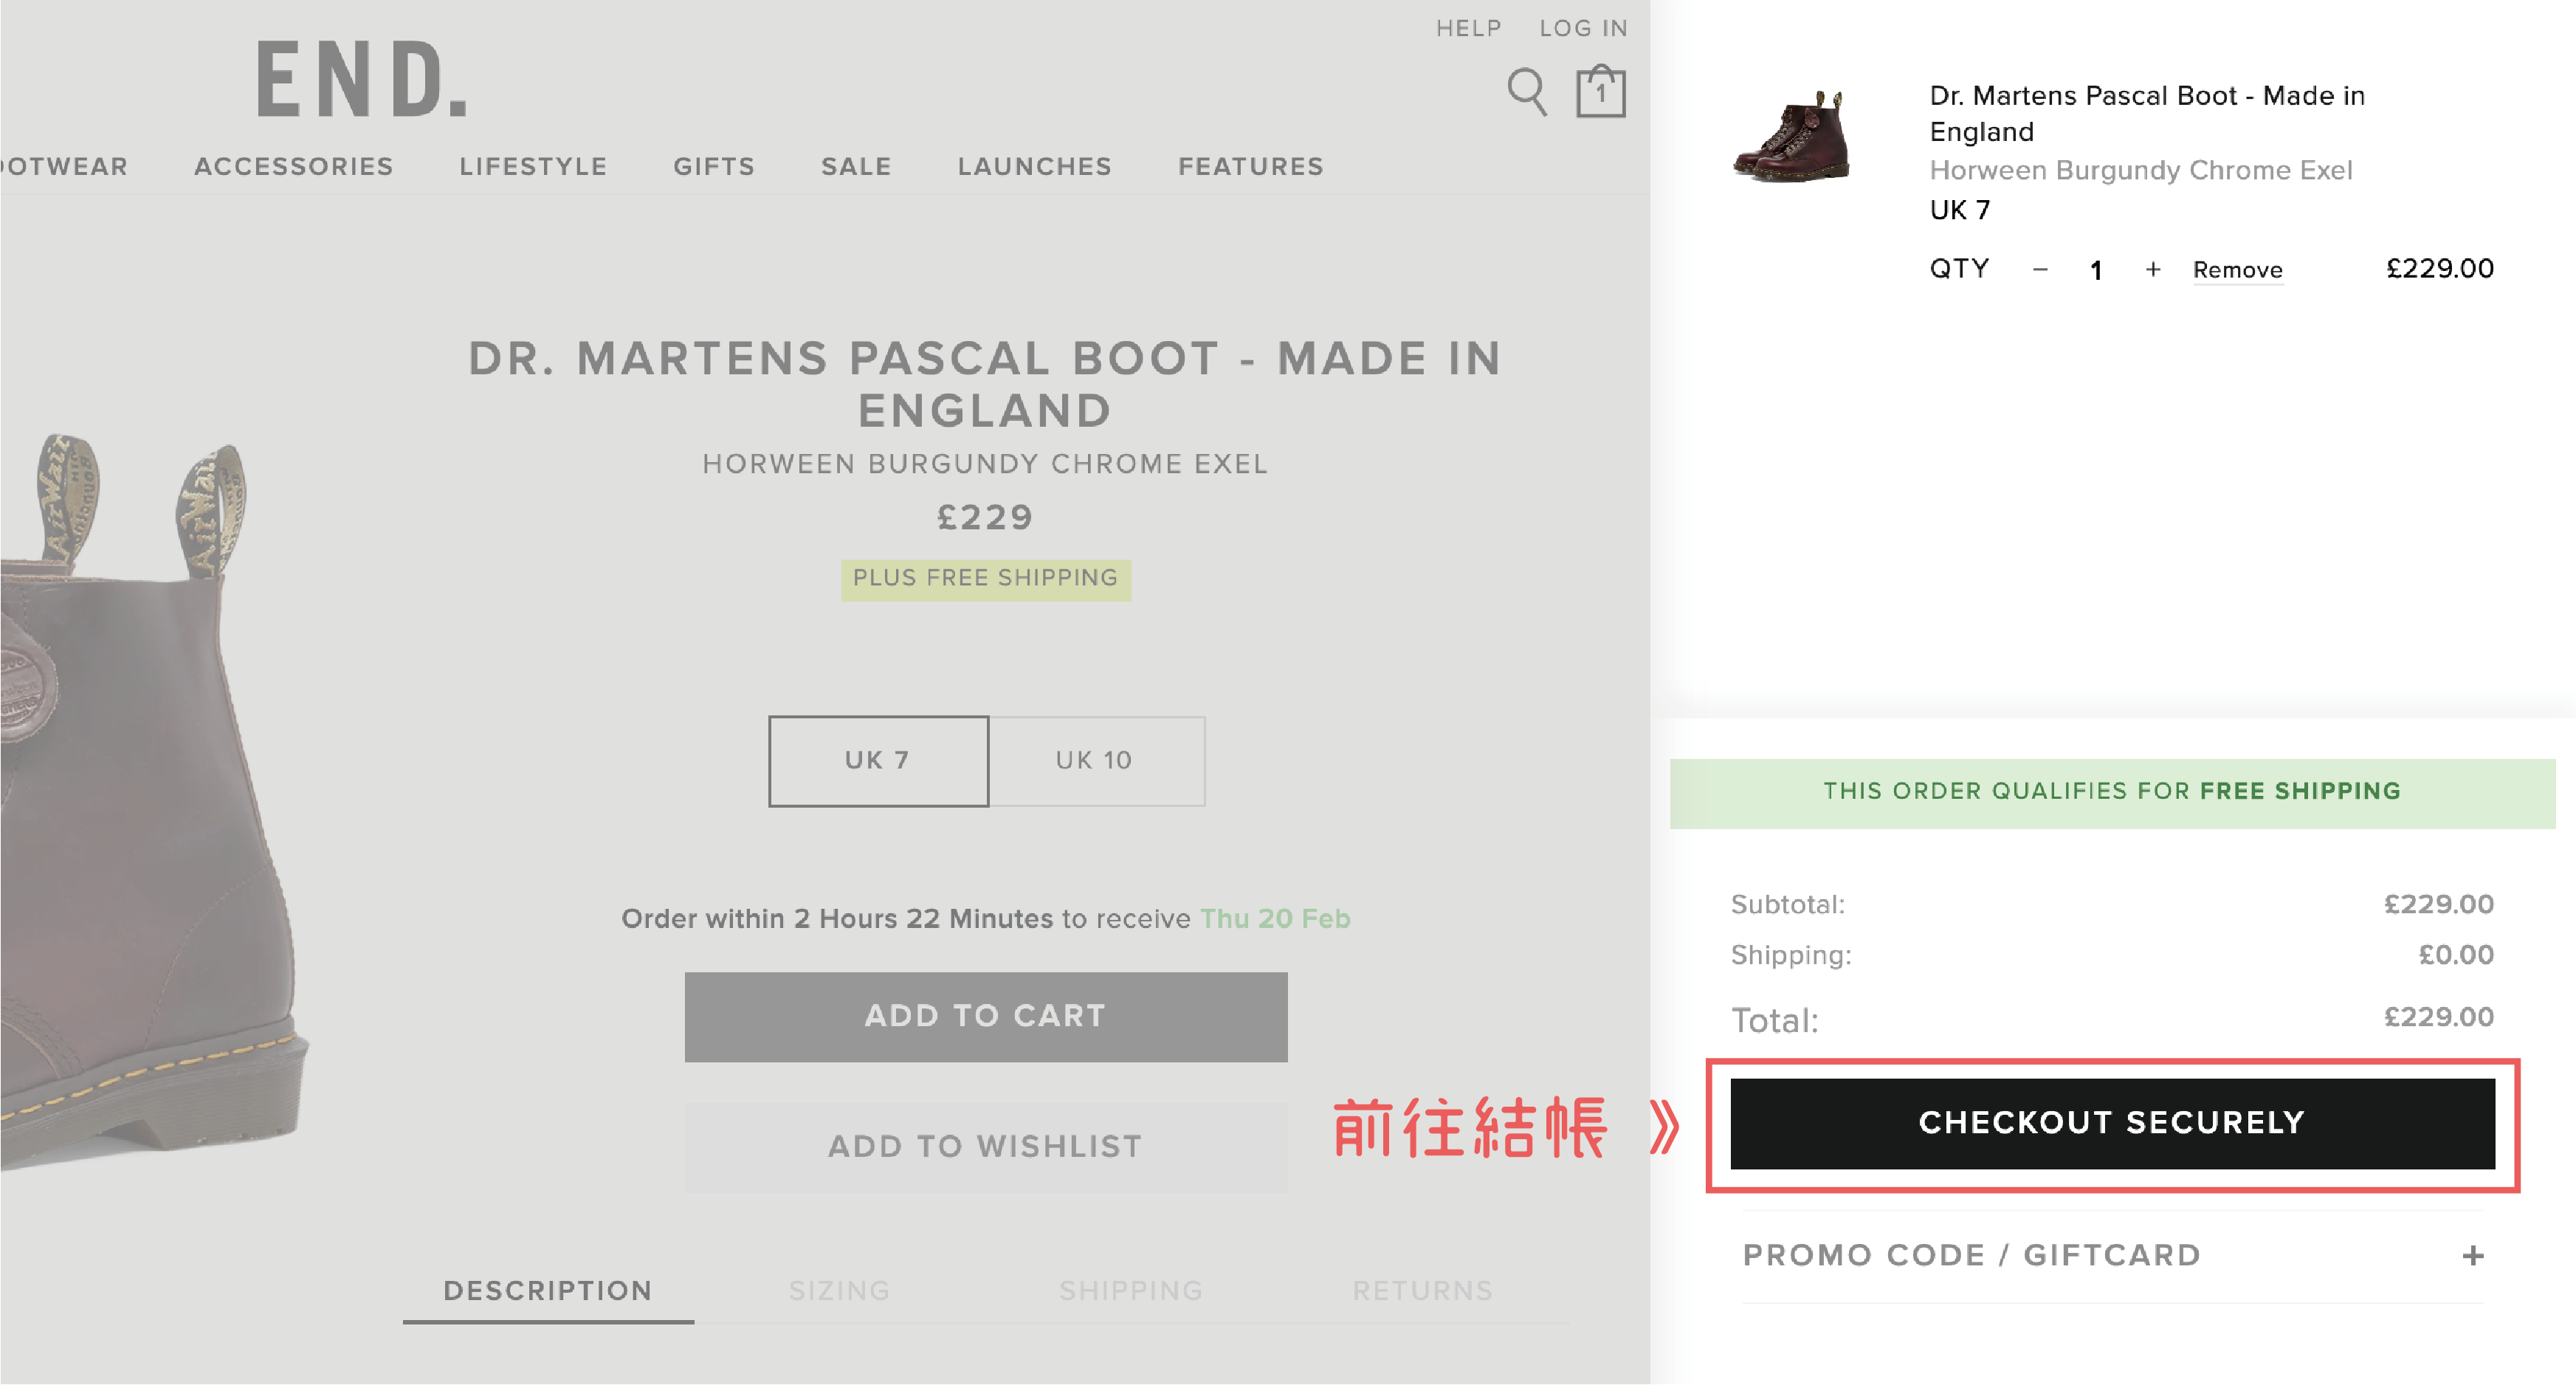Switch to the Sizing tab
This screenshot has width=2576, height=1385.
coord(839,1291)
